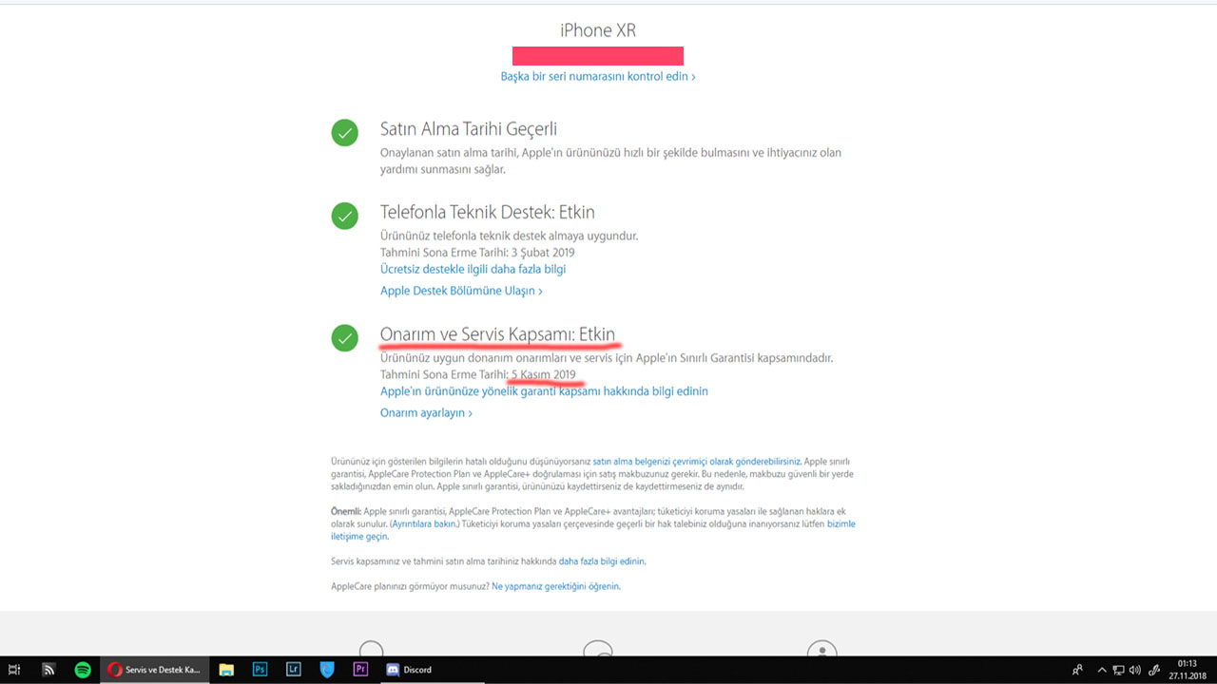
Task: Select the Opera Servis ve Destek taskbar tab
Action: click(156, 670)
